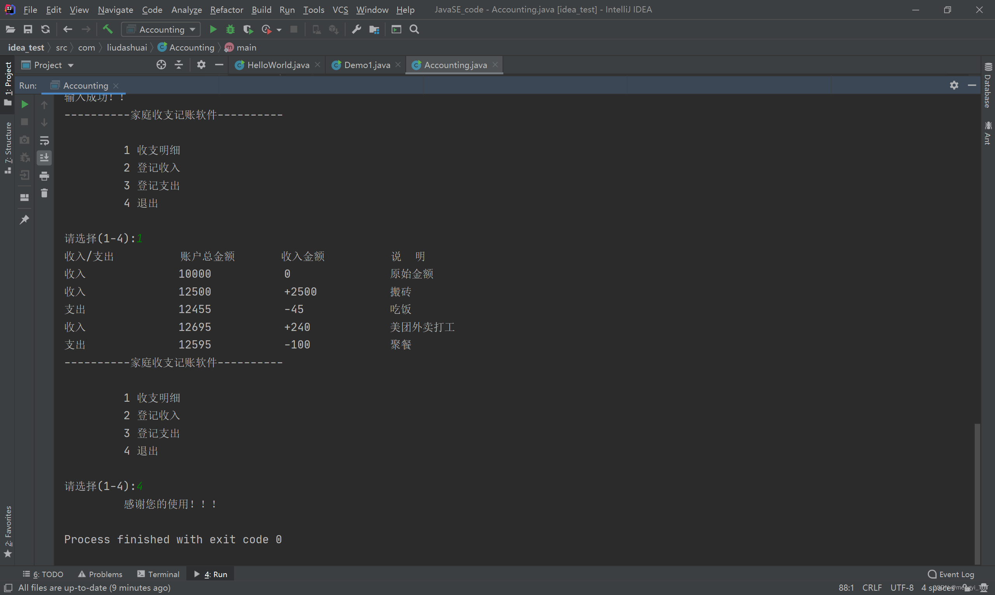
Task: Open the Event Log
Action: 951,574
